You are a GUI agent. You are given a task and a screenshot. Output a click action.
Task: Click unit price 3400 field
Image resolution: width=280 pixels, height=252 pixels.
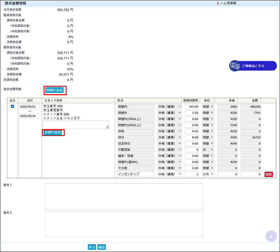(x=227, y=107)
